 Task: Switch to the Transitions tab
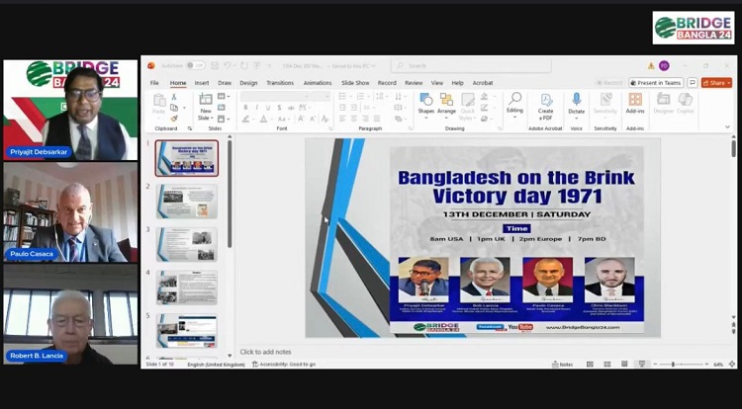(280, 83)
